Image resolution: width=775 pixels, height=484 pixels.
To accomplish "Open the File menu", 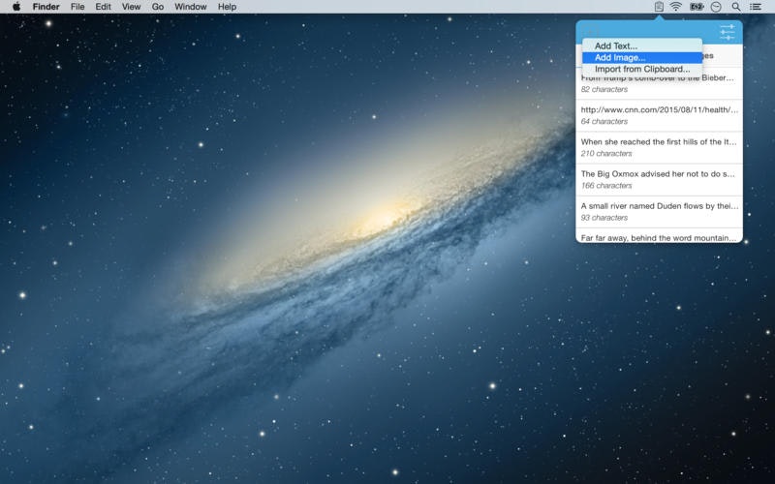I will pyautogui.click(x=78, y=7).
